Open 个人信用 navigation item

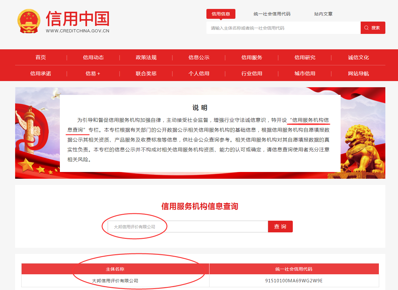pos(199,73)
